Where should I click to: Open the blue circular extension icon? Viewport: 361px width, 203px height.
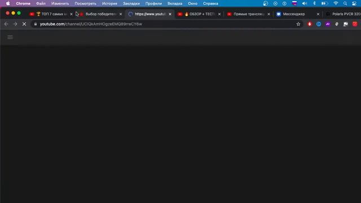pyautogui.click(x=318, y=24)
